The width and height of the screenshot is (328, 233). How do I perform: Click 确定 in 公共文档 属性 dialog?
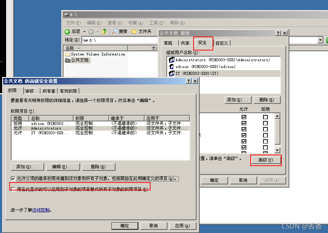point(214,180)
